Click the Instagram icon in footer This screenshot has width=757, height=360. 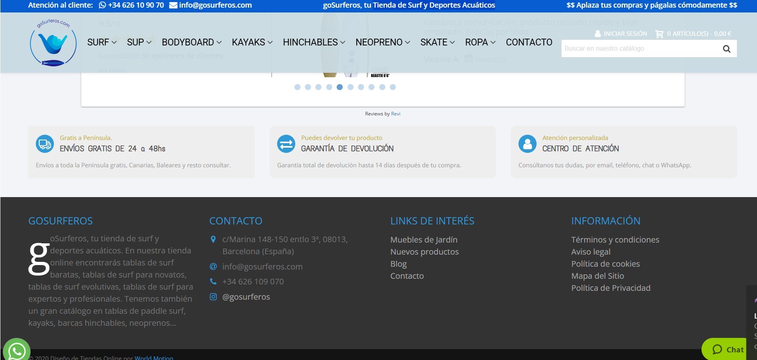click(x=213, y=296)
